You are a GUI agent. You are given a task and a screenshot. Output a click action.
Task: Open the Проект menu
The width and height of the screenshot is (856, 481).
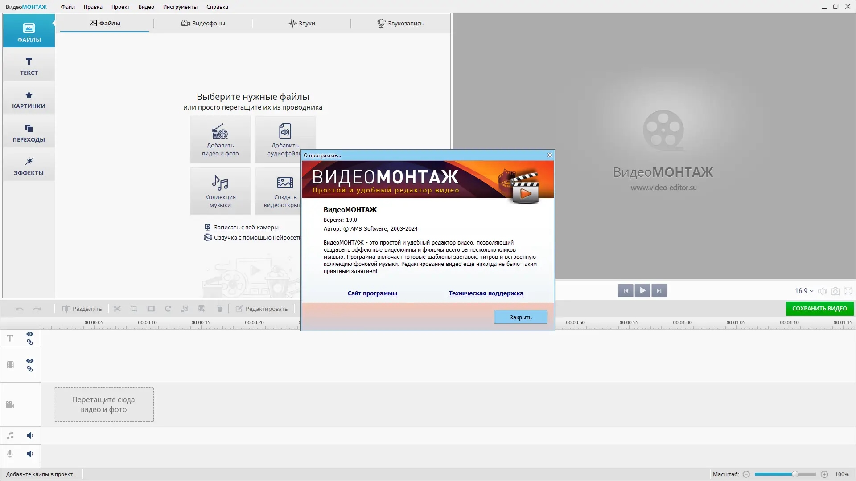[120, 7]
